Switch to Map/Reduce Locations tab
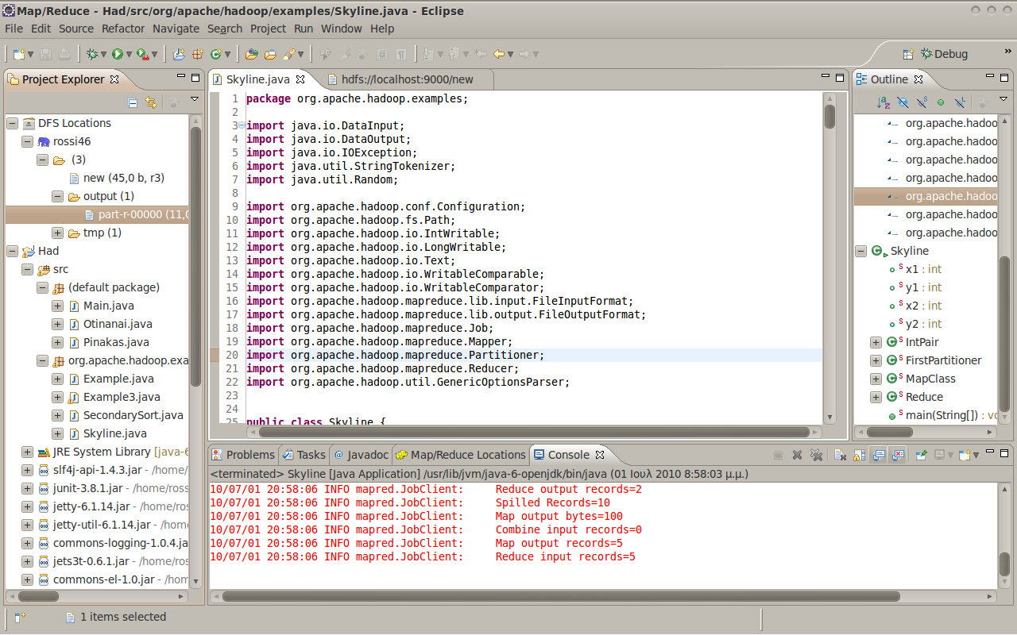 click(461, 455)
